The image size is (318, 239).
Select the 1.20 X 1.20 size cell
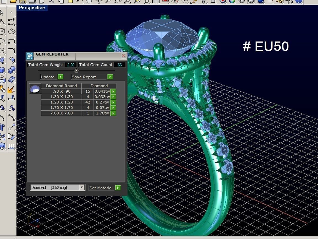(x=61, y=102)
